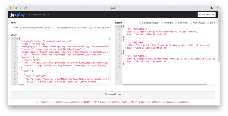Fold Result object at line 1
This screenshot has width=228, height=116.
(121, 26)
